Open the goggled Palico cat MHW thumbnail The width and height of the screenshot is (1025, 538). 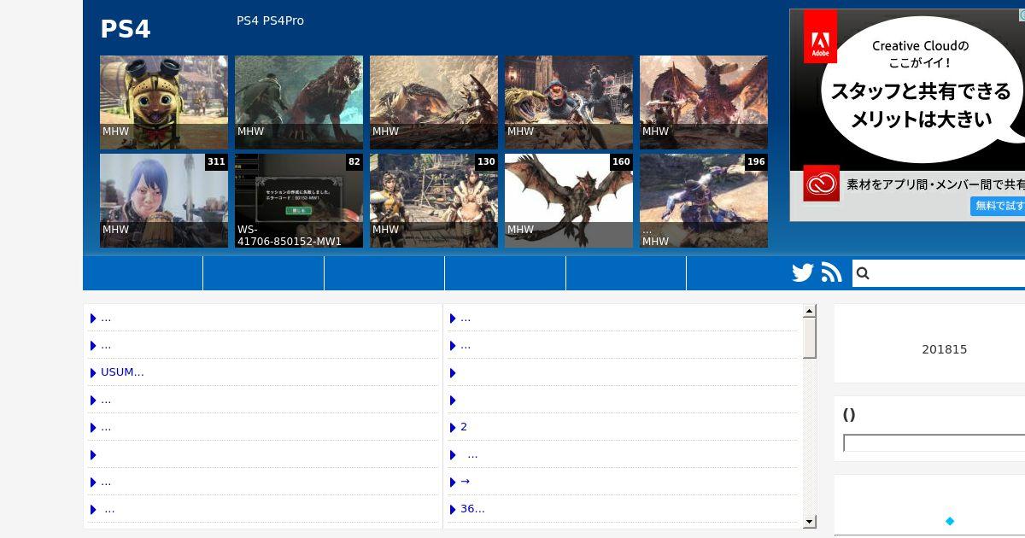[x=164, y=102]
